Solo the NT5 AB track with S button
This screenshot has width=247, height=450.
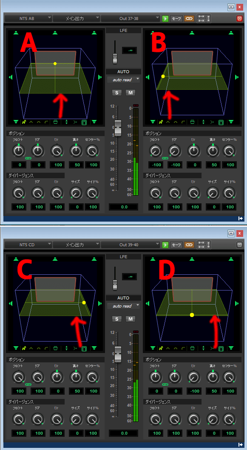point(117,93)
